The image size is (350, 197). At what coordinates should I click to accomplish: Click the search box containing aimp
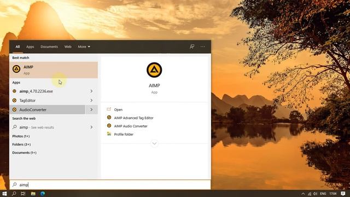pos(110,185)
